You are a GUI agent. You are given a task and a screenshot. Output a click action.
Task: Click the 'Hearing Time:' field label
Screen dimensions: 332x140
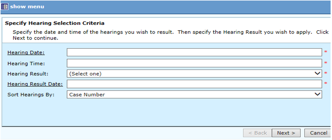(x=26, y=64)
